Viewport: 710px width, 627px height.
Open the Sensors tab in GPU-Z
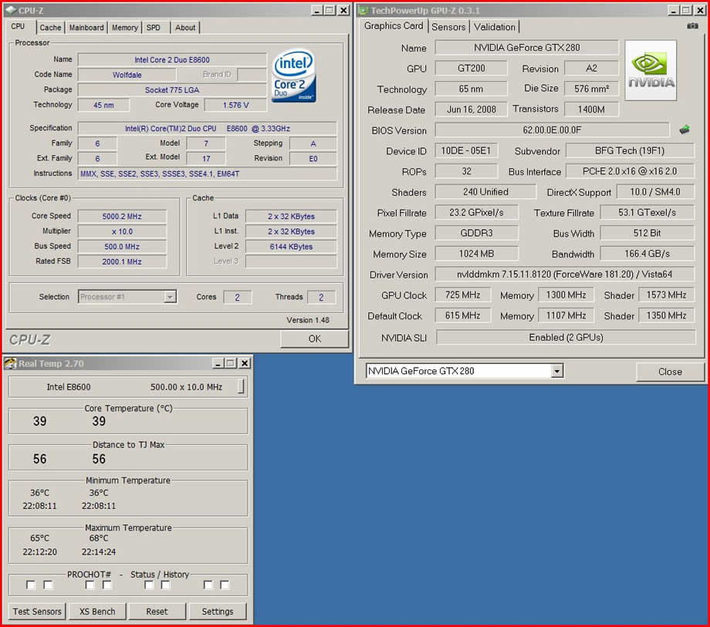pyautogui.click(x=448, y=27)
